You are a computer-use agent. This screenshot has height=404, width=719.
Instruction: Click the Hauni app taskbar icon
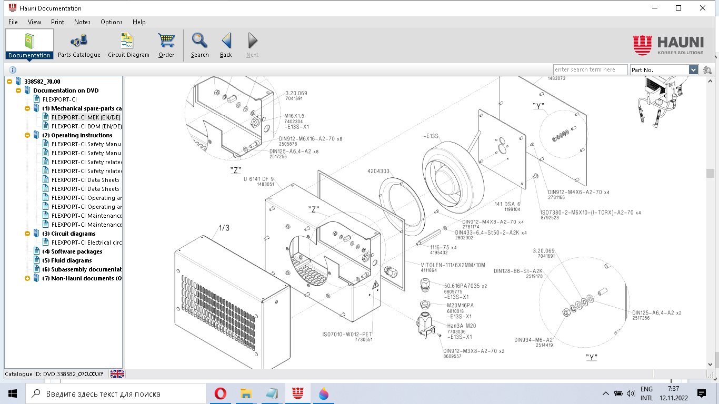297,393
